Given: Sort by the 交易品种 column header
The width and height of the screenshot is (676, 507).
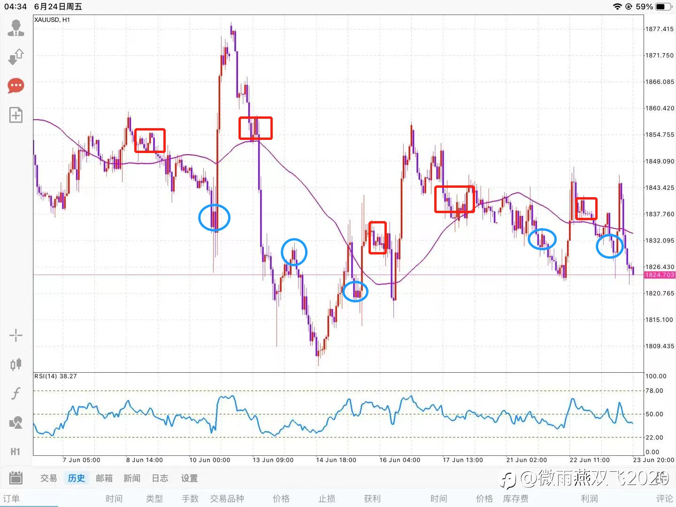Looking at the screenshot, I should click(x=227, y=499).
